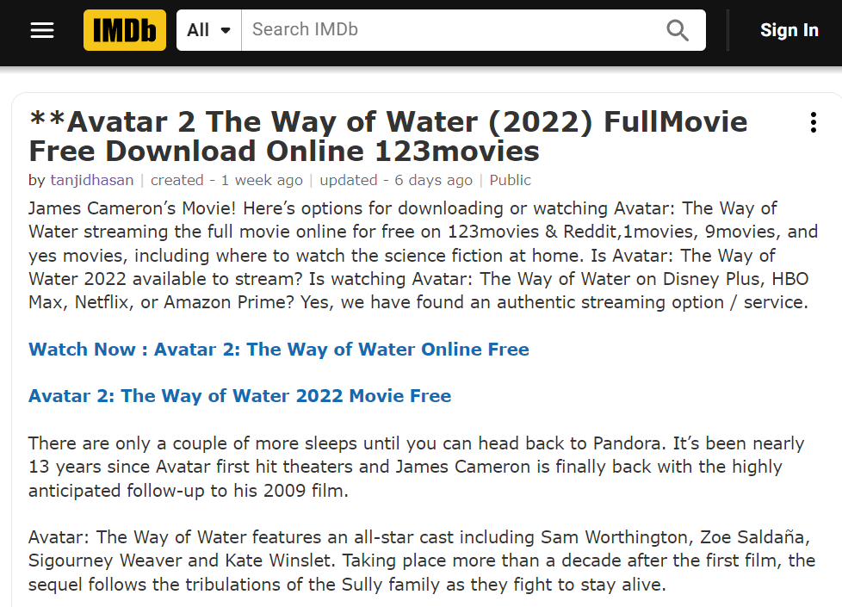
Task: Click the 'updated - 6 days ago' text
Action: click(396, 180)
